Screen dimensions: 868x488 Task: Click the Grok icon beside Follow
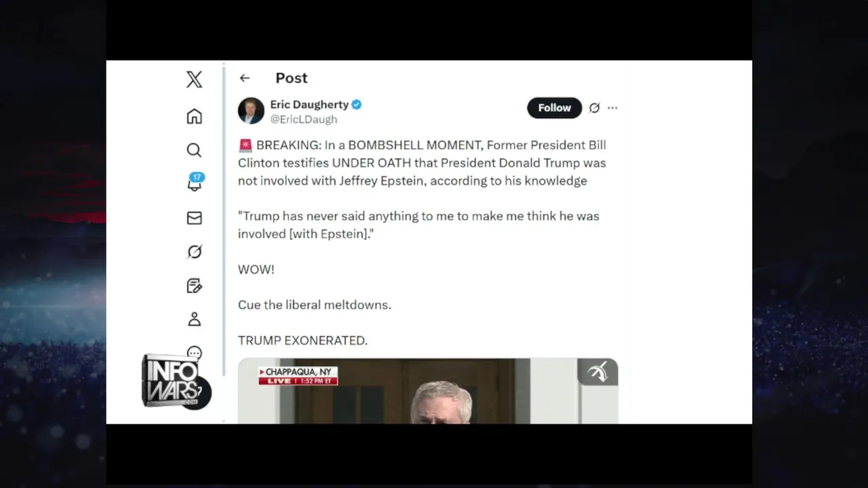pos(595,108)
